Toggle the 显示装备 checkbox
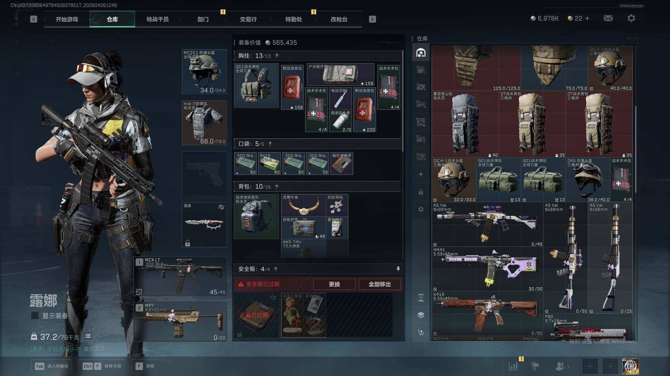The width and height of the screenshot is (670, 376). click(35, 315)
